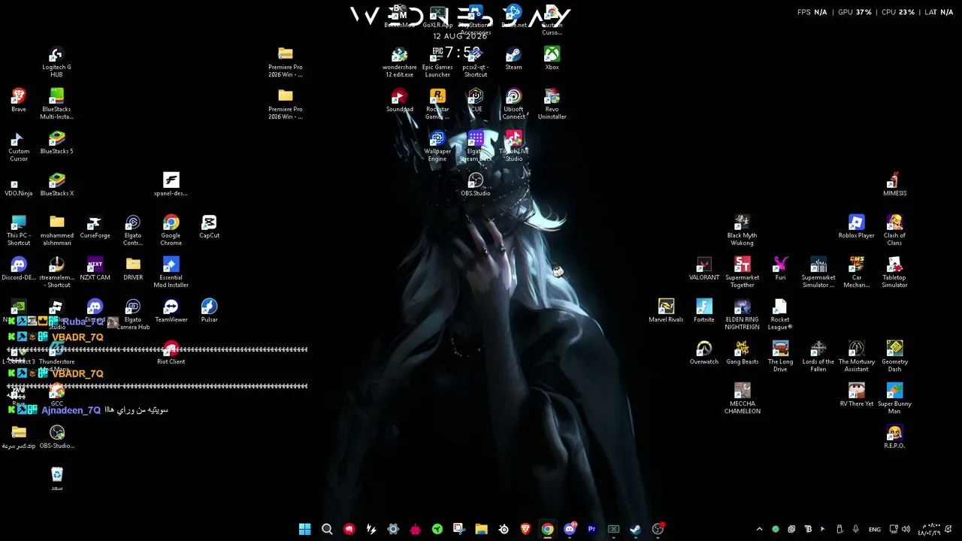Open Windows Search from the taskbar

pyautogui.click(x=327, y=529)
